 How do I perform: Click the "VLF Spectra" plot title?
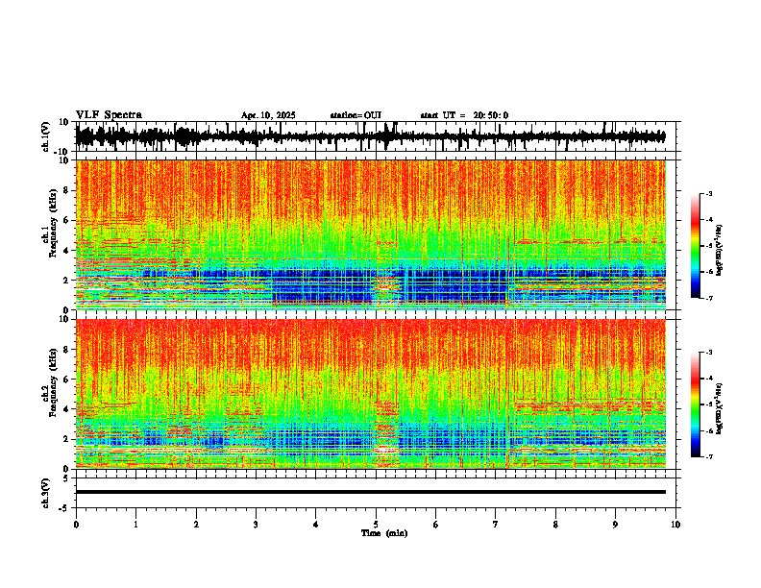pos(109,115)
